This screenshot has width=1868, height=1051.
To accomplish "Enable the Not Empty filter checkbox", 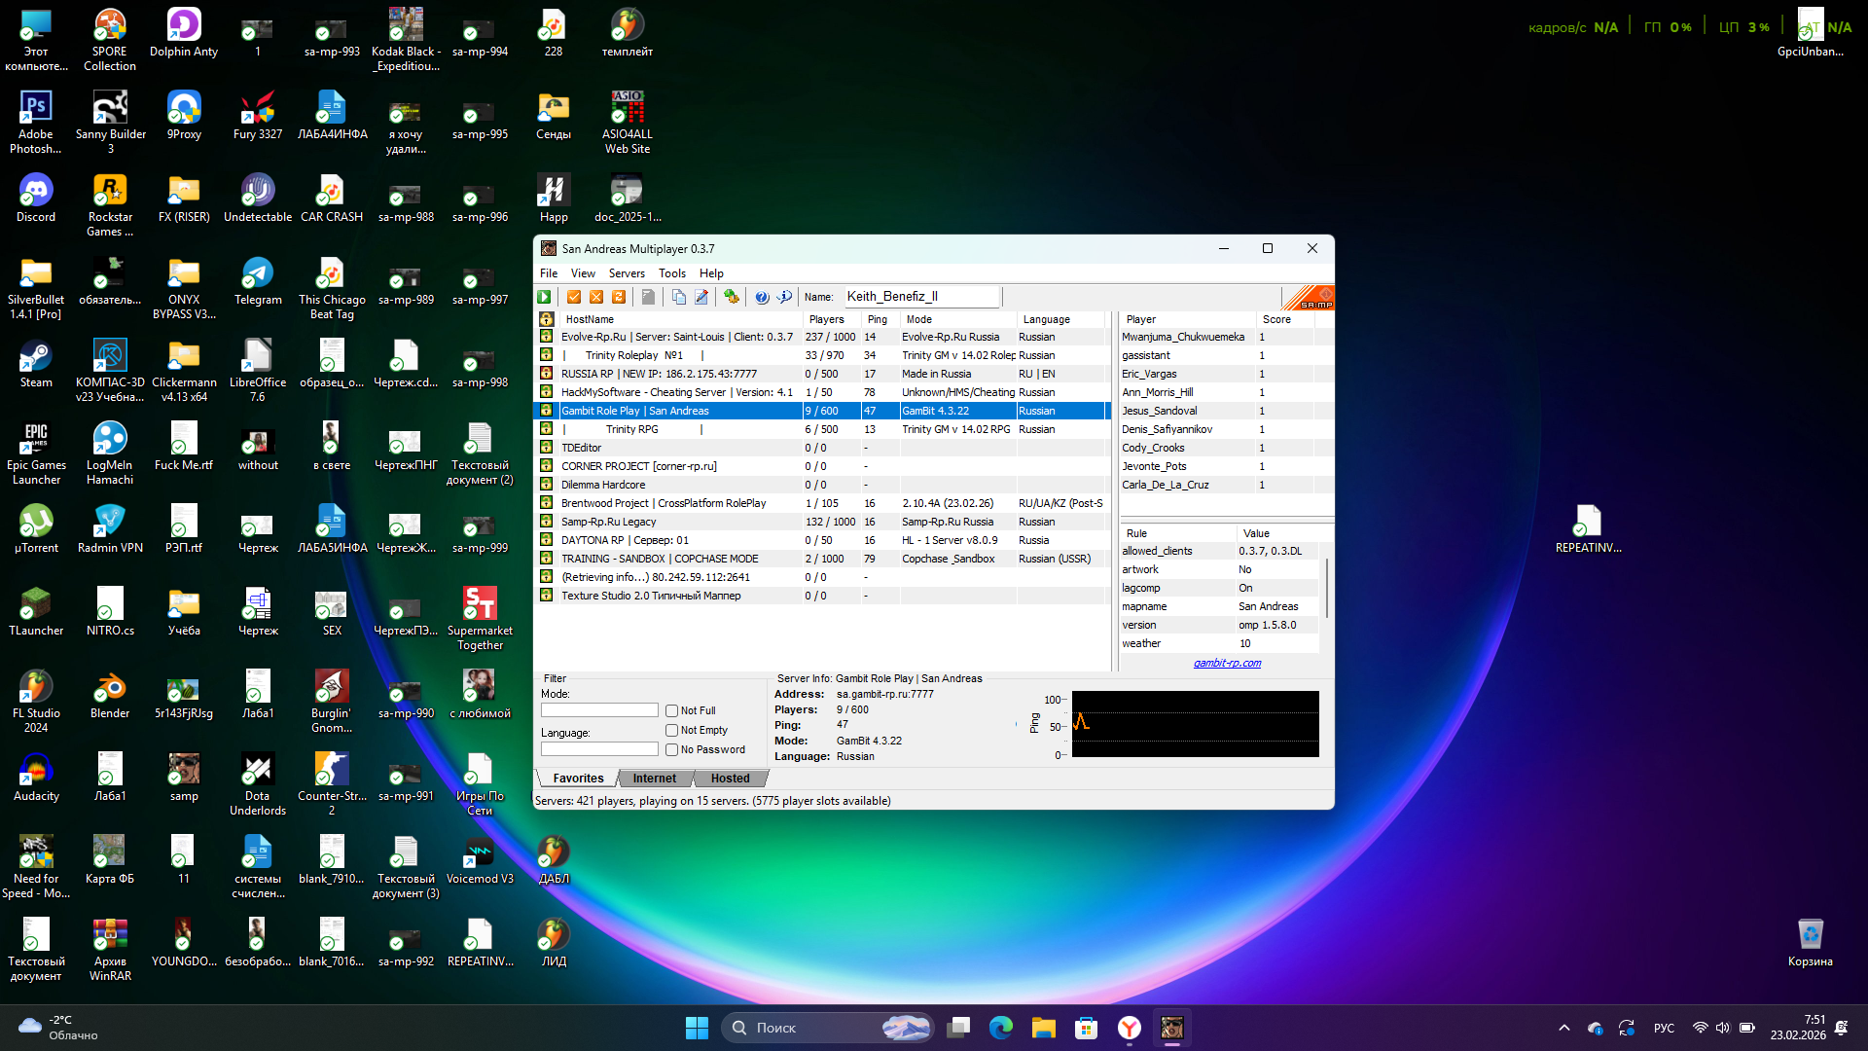I will [x=671, y=731].
